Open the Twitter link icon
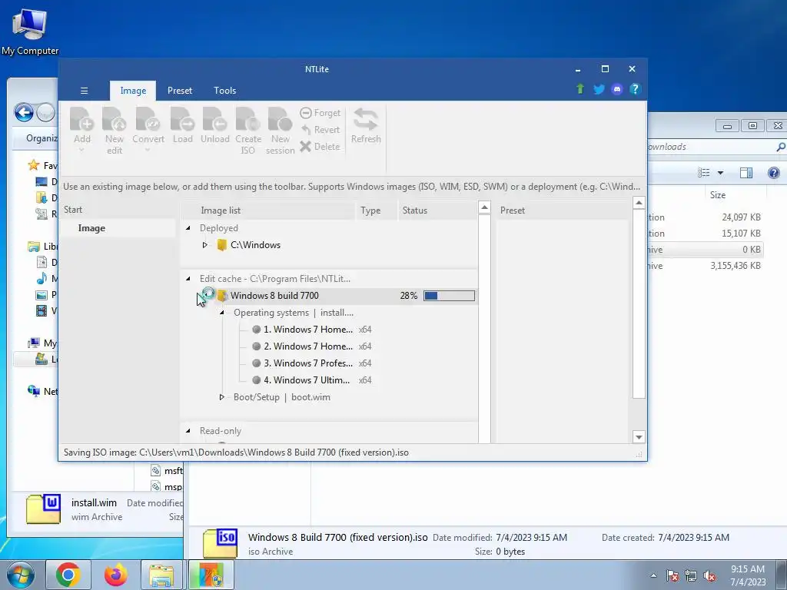Screen dimensions: 787x590 tap(599, 89)
